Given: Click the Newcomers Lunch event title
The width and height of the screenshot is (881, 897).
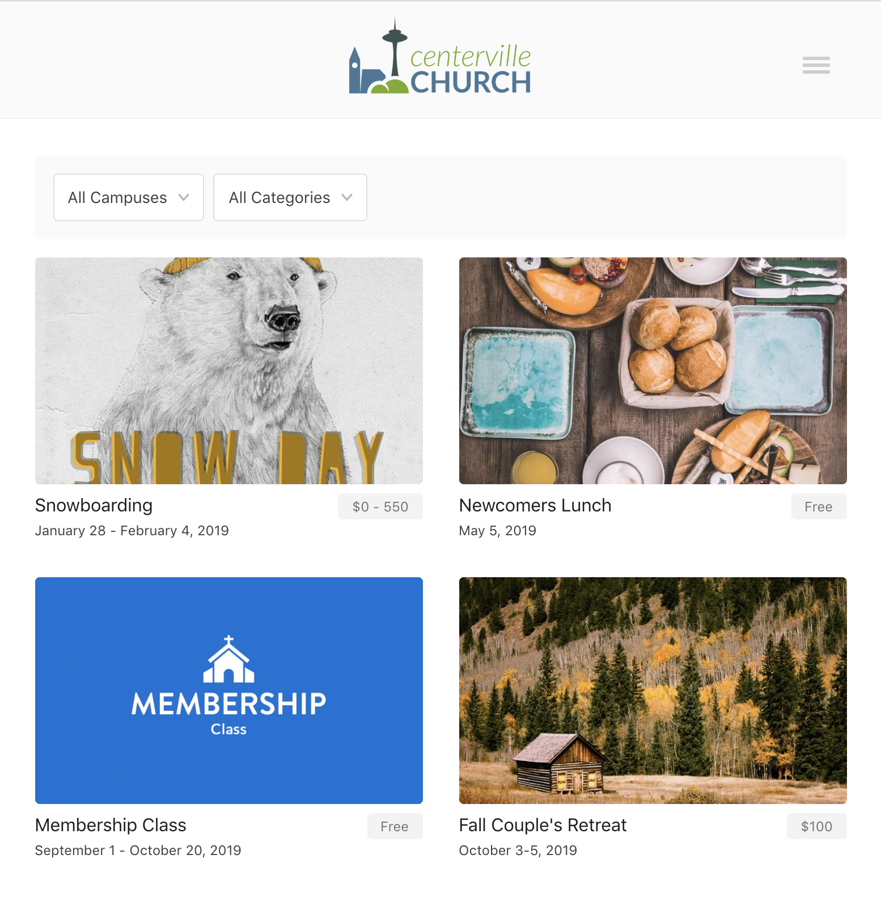Looking at the screenshot, I should pyautogui.click(x=535, y=505).
